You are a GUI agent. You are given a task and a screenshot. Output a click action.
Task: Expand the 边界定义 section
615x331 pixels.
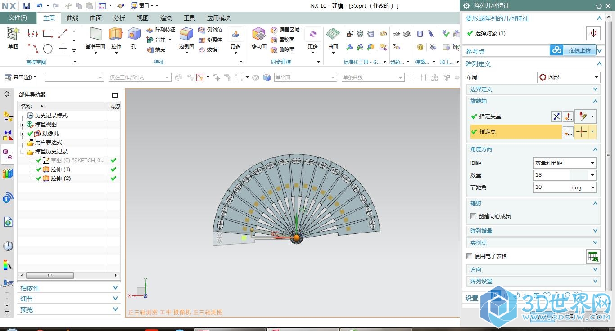533,89
